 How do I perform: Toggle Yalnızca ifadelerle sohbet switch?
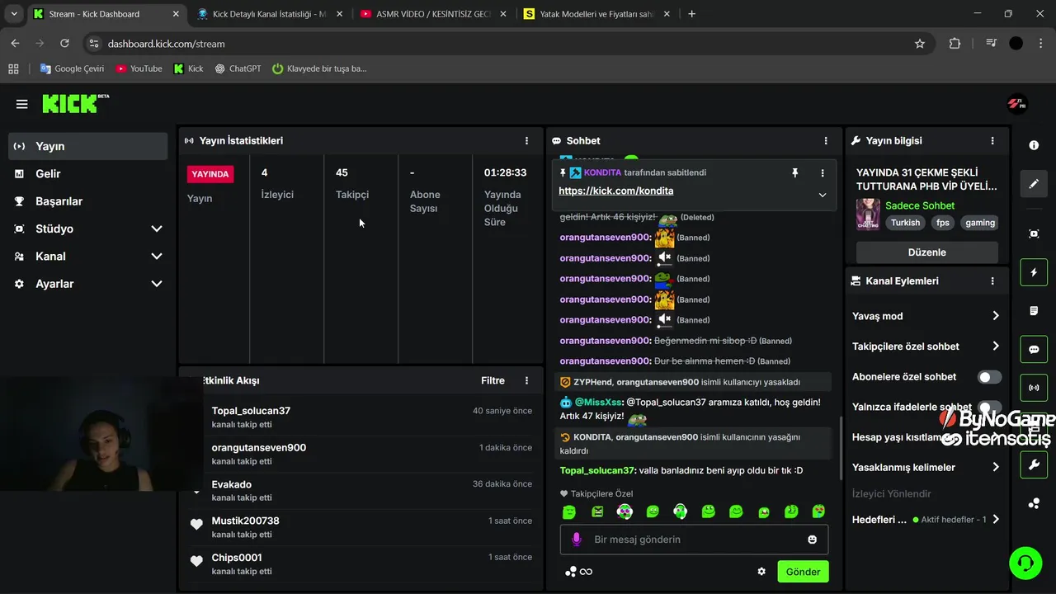click(x=989, y=407)
